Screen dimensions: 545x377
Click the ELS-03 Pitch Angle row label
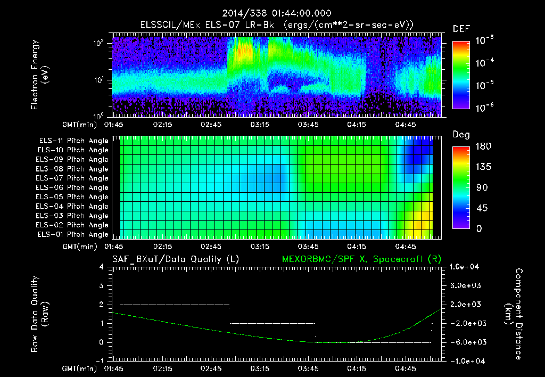(x=72, y=216)
